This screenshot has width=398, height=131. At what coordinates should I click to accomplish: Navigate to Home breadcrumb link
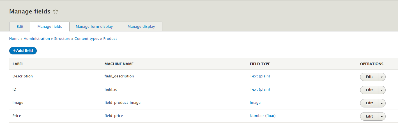(14, 39)
